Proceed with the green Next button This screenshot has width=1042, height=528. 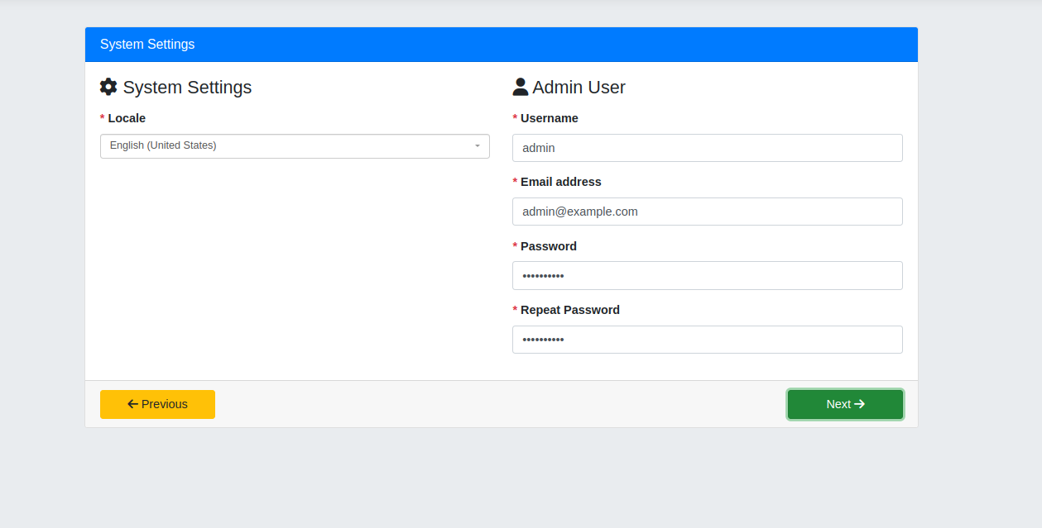[845, 404]
